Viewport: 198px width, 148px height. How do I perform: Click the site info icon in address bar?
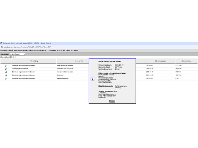pos(2,47)
